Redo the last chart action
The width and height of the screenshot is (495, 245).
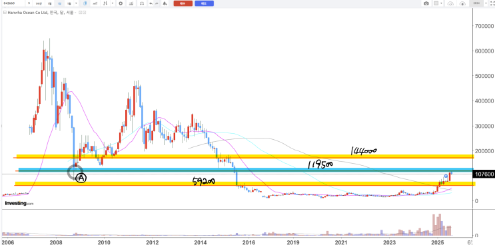157,3
